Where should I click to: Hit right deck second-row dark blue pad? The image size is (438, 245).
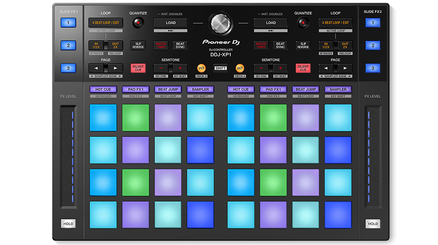338,150
